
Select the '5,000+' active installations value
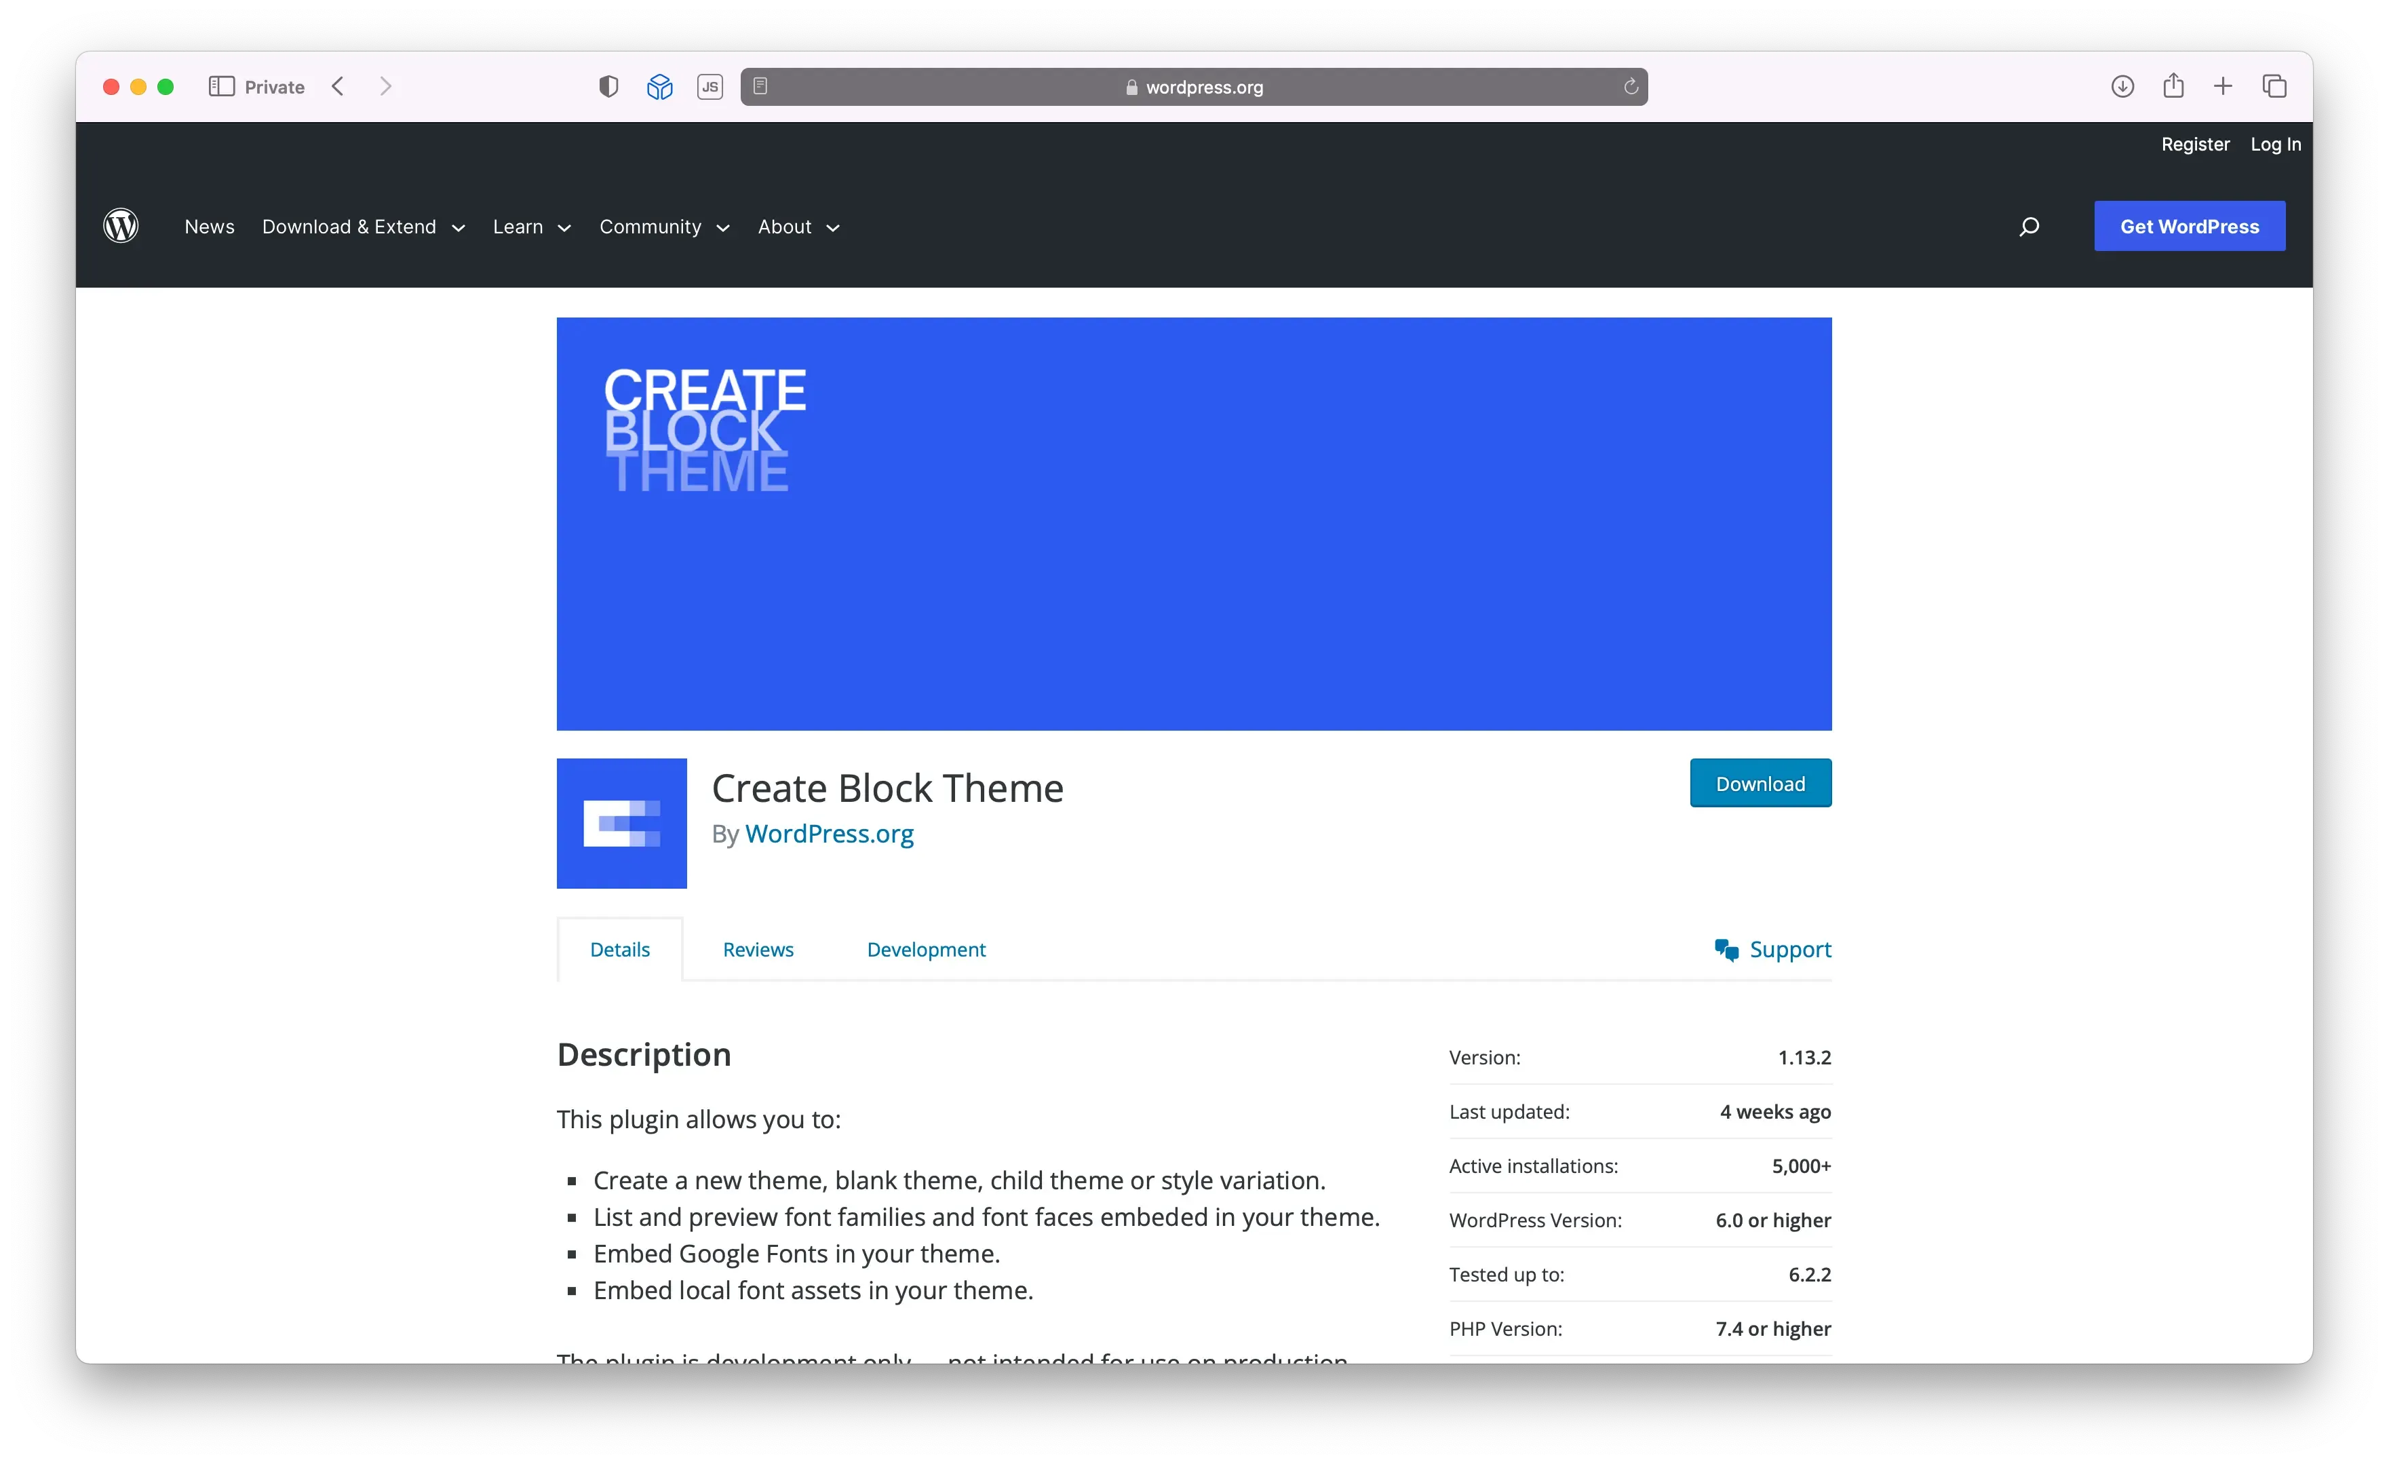(1802, 1166)
